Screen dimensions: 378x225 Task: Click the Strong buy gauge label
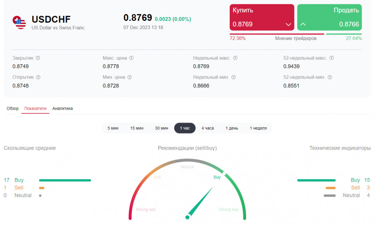click(228, 209)
